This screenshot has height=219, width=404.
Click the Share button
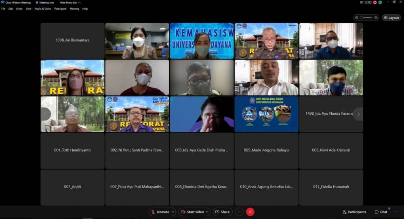click(x=222, y=212)
